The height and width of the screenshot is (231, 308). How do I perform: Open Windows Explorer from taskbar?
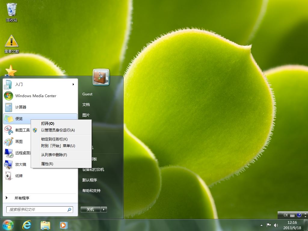click(x=45, y=225)
